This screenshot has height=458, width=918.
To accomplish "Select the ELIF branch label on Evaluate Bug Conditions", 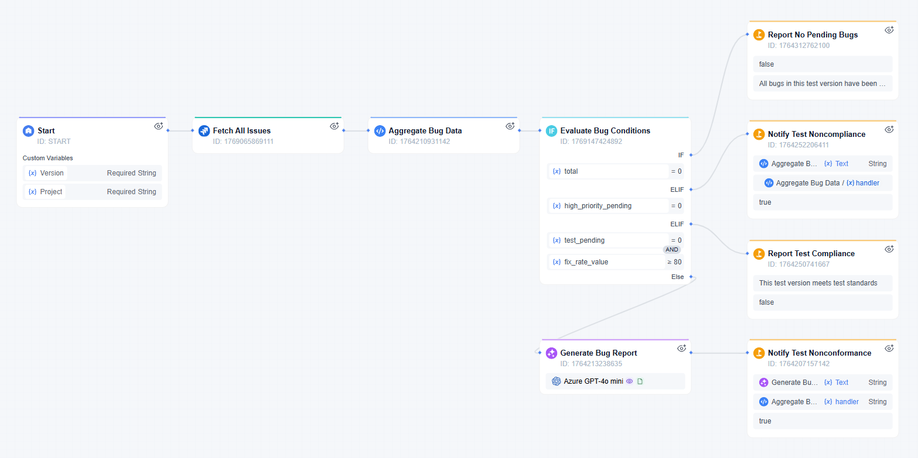I will pos(677,190).
